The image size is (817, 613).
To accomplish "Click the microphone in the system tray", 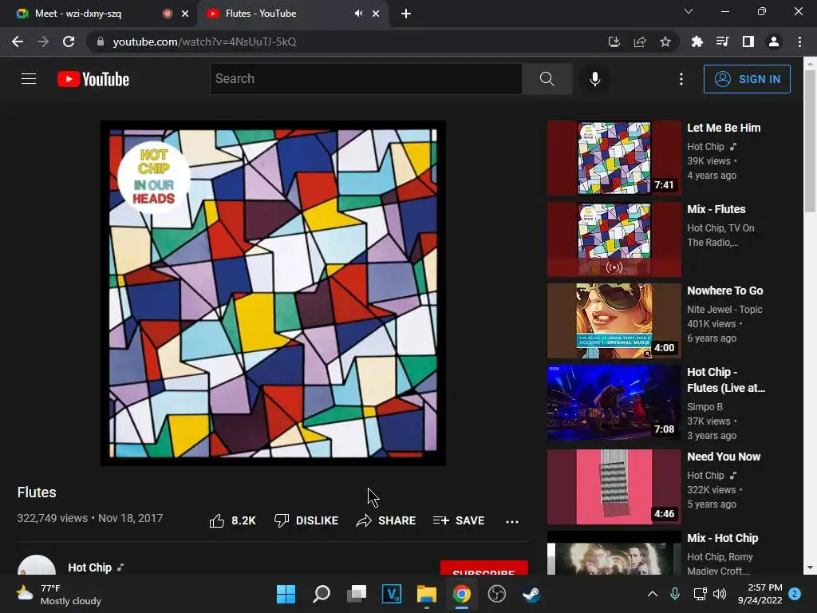I will [675, 594].
